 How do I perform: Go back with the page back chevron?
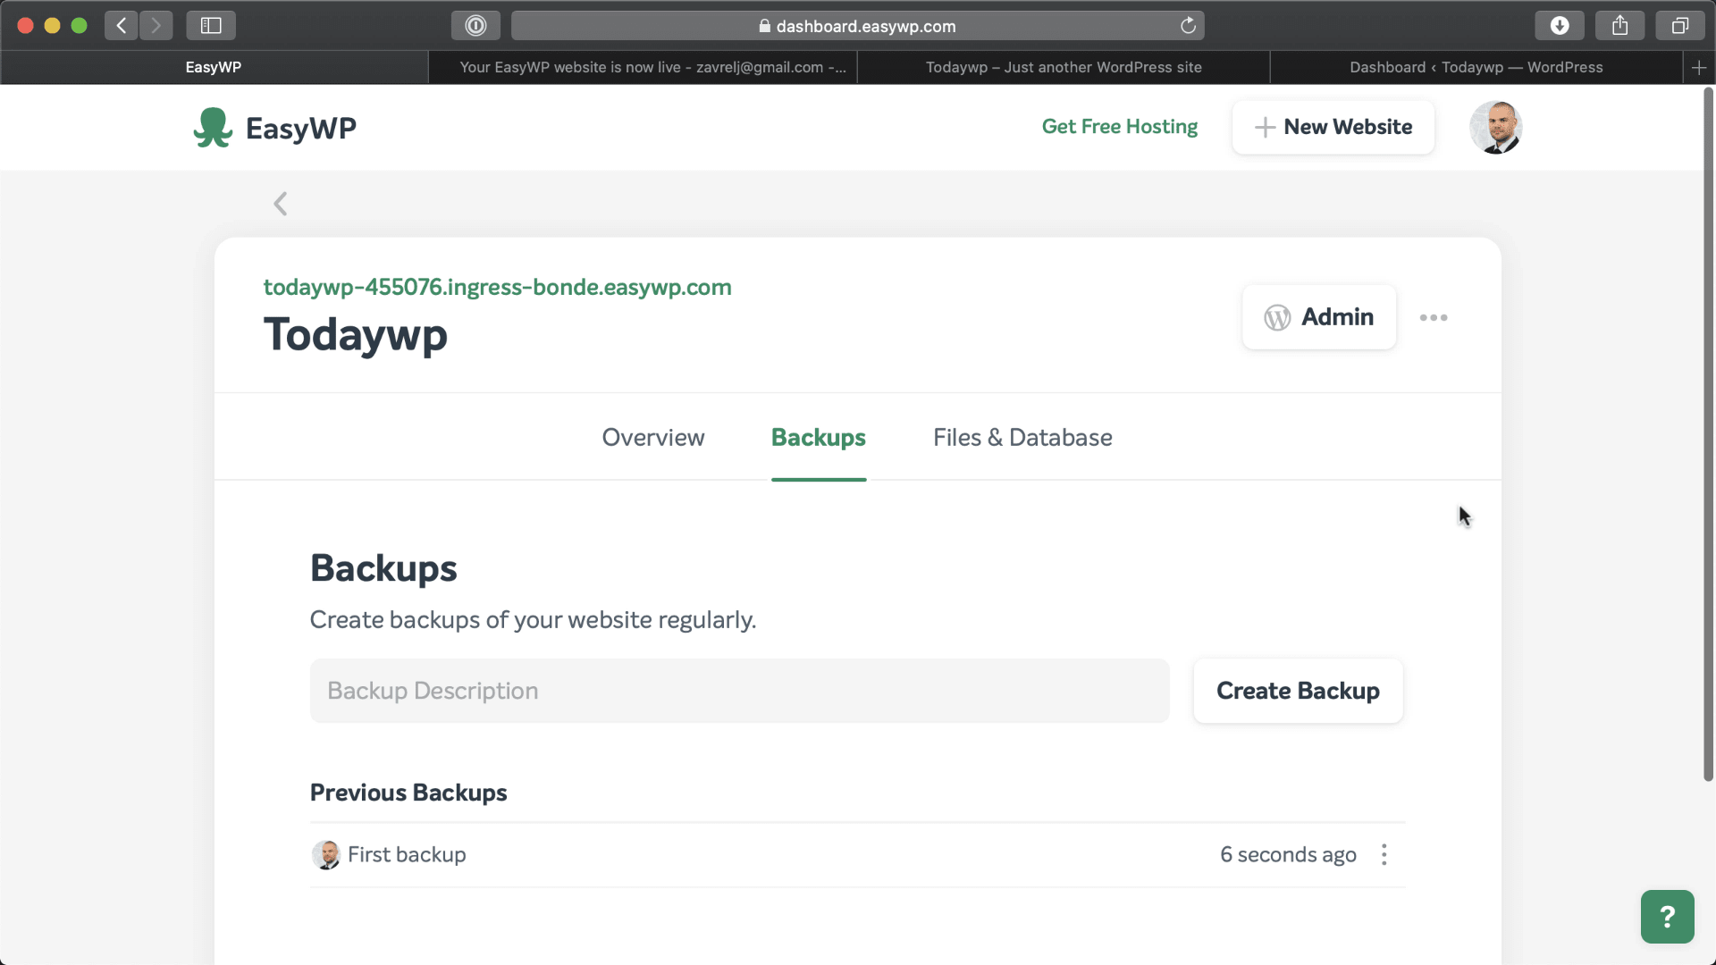tap(281, 204)
